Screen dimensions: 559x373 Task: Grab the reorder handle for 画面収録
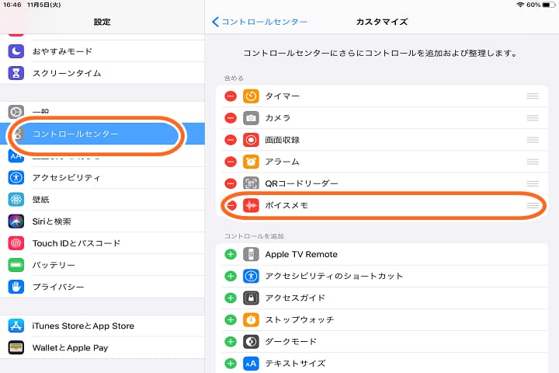click(x=533, y=140)
